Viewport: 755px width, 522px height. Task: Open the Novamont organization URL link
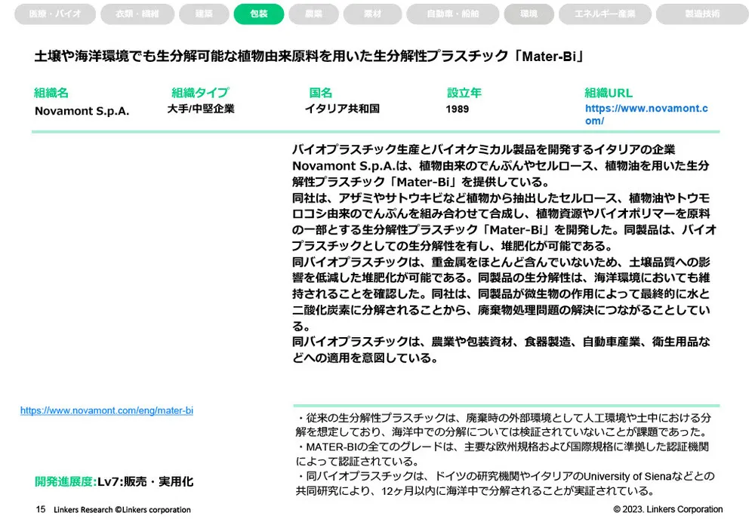click(646, 113)
